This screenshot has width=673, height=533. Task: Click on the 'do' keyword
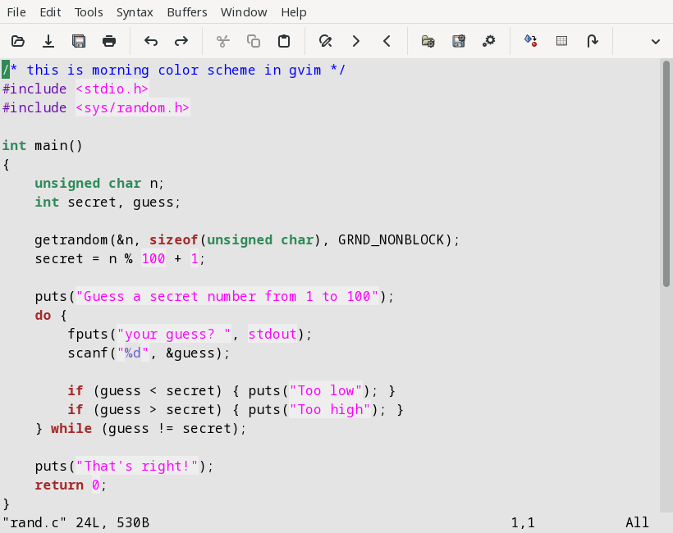43,315
